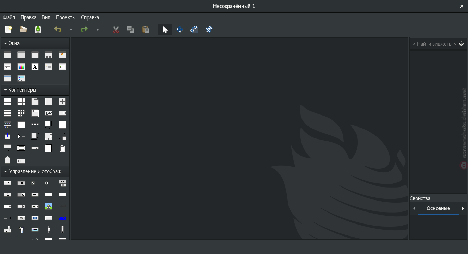Enable the margin edit mode
468x254 pixels.
coord(194,29)
